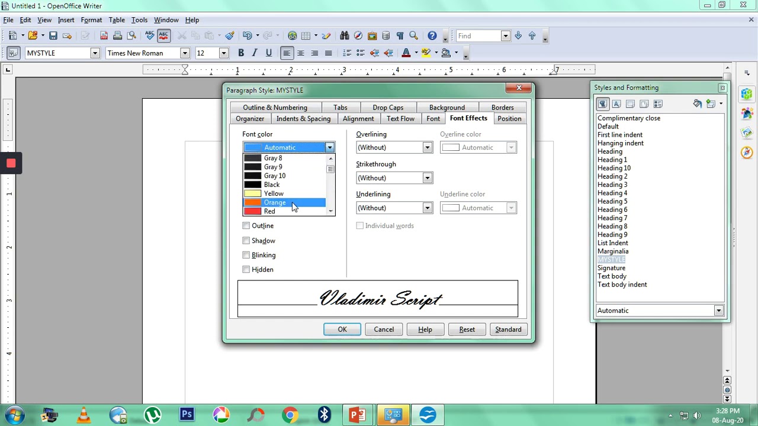Select Heading 3 in the styles list
Viewport: 758px width, 426px height.
click(x=612, y=185)
